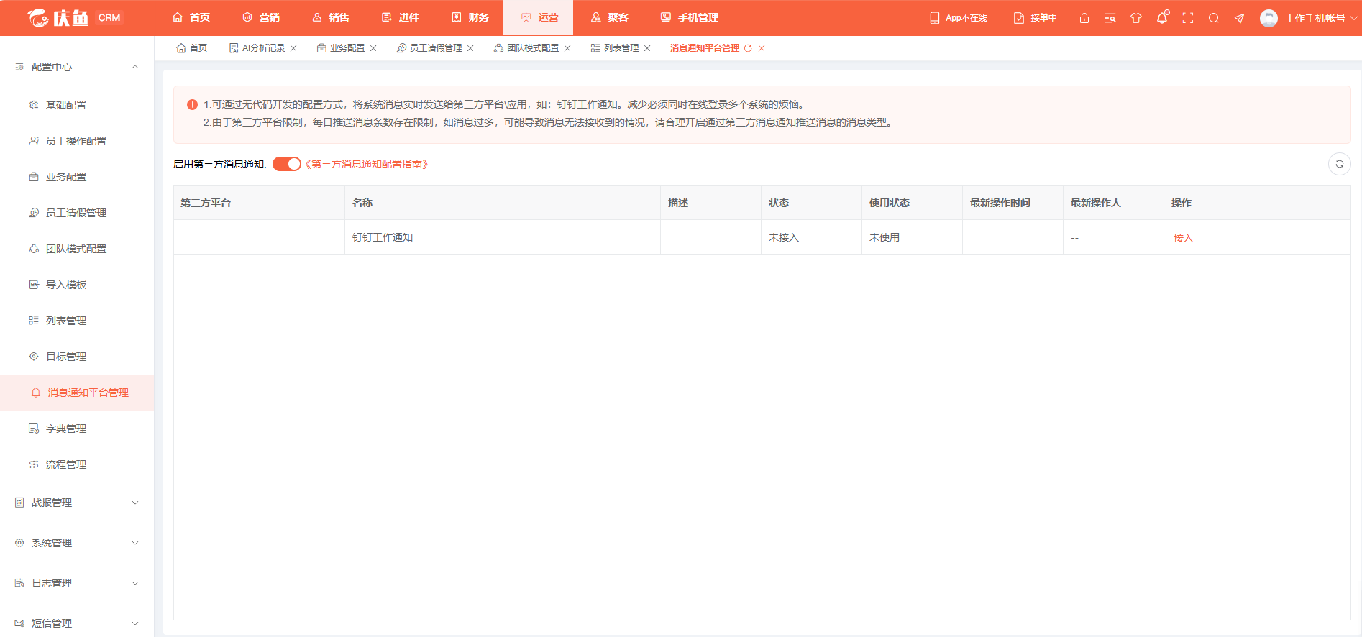Open 《第三方消息通知配置指南》 link
This screenshot has height=637, width=1362.
tap(367, 164)
